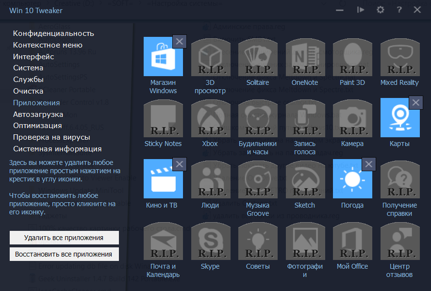The height and width of the screenshot is (291, 431).
Task: Restore the Sketch app tile
Action: click(305, 179)
